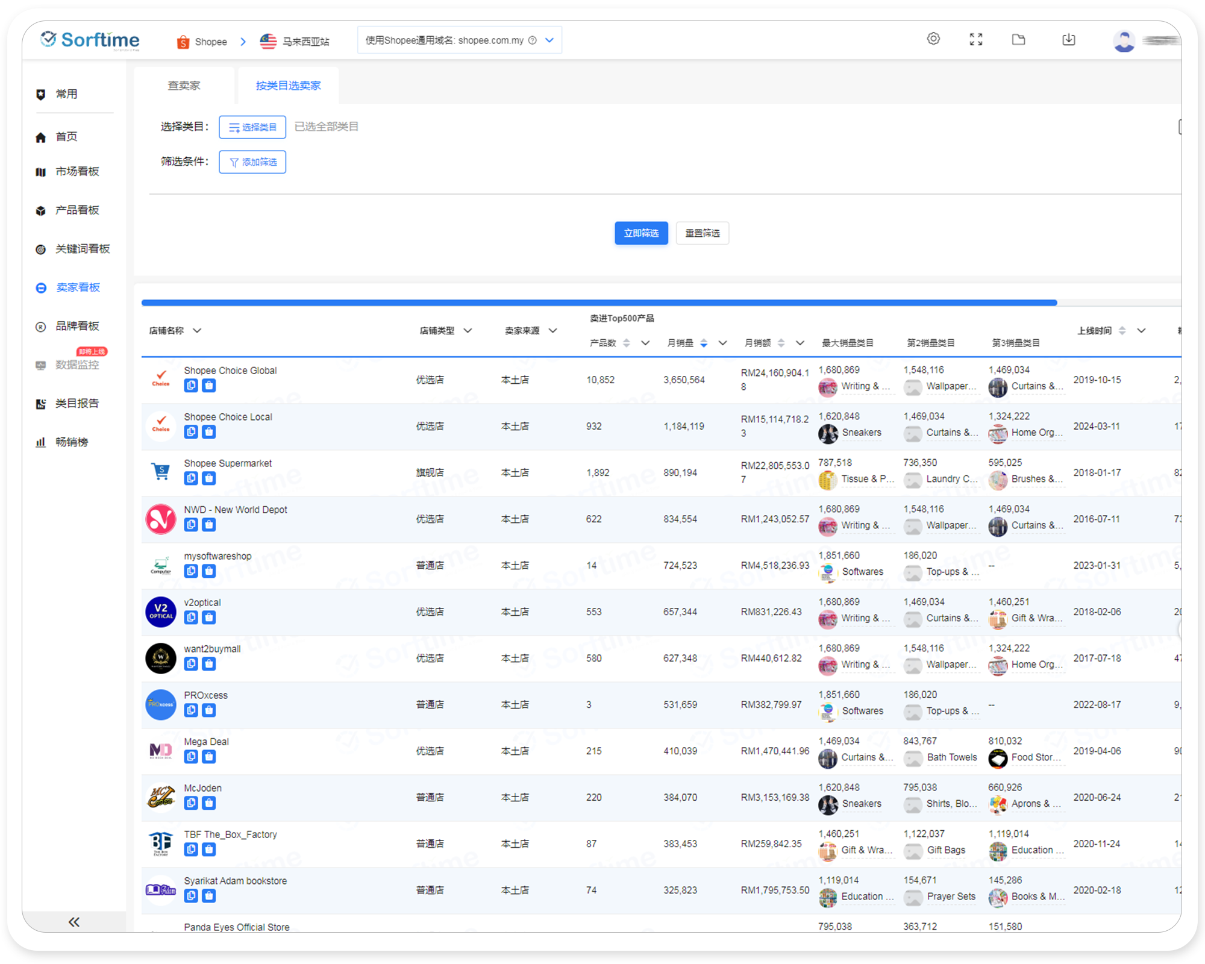This screenshot has width=1205, height=964.
Task: Expand the 月销量 column filter chevron
Action: pyautogui.click(x=722, y=343)
